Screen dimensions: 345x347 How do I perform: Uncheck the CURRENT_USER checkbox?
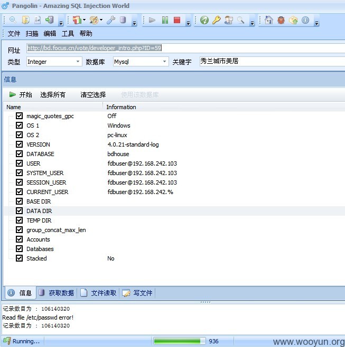(x=20, y=191)
